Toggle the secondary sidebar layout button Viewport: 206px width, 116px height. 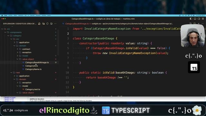(199, 19)
